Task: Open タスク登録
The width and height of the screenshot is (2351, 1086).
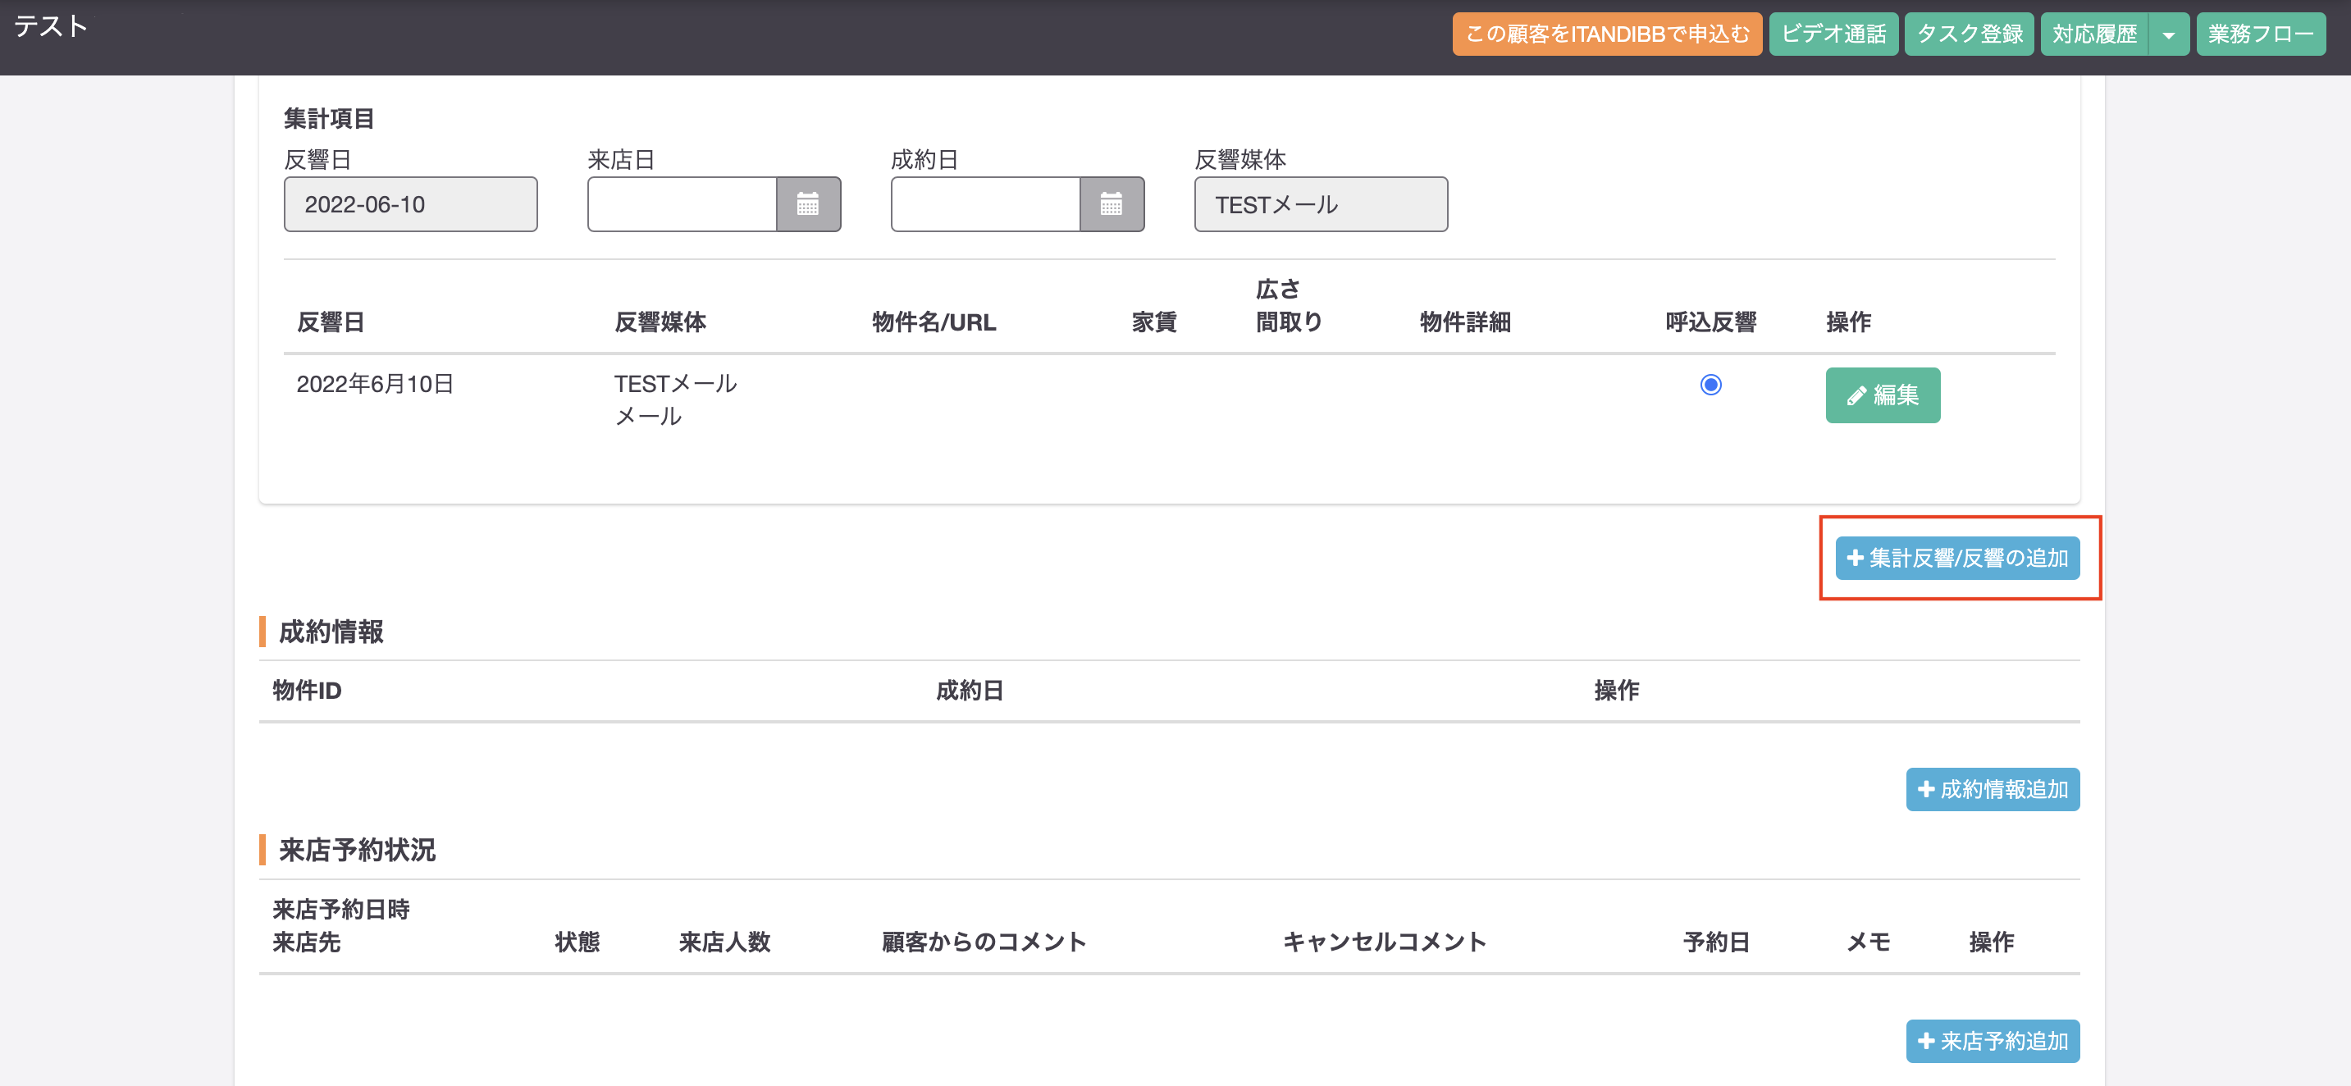Action: tap(1969, 34)
